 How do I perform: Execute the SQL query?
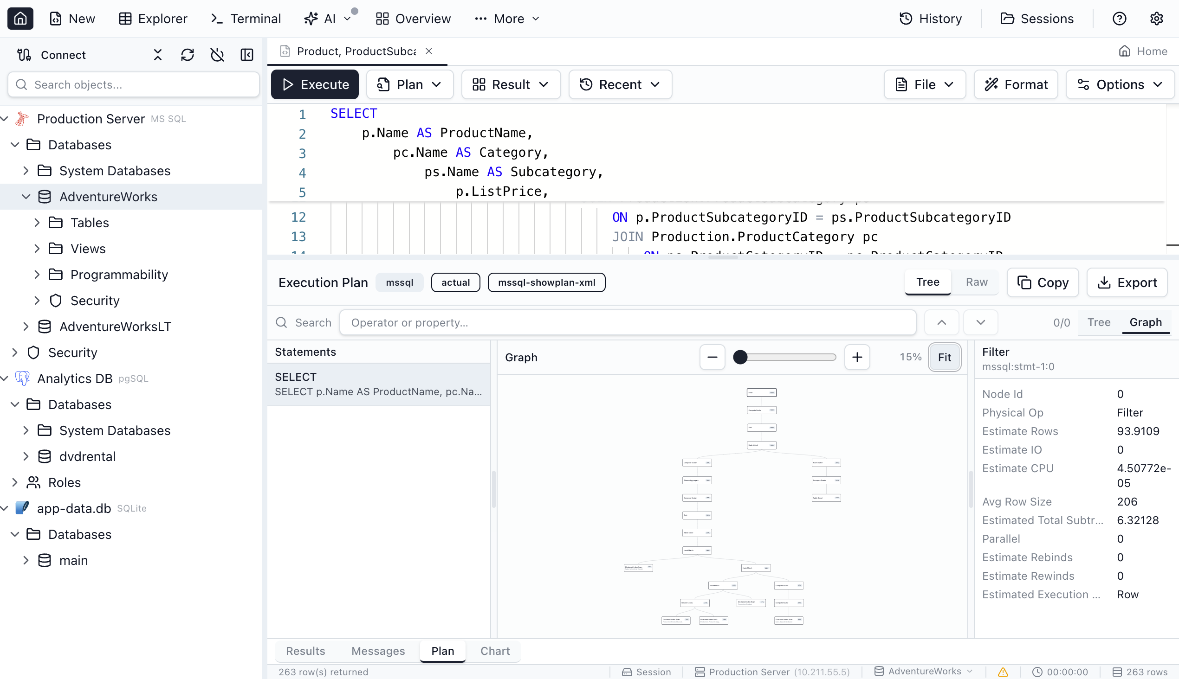[x=315, y=84]
